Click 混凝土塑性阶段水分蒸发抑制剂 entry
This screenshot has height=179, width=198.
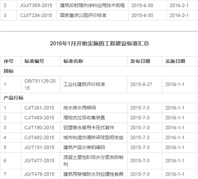coord(93,161)
